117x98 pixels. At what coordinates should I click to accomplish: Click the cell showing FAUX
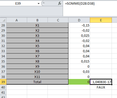click(101, 87)
